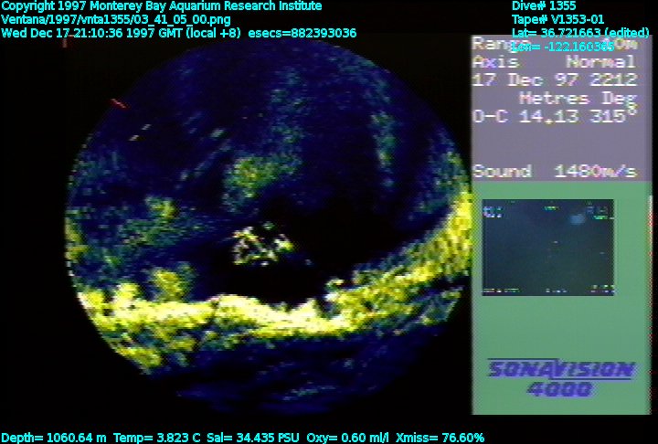Open the inset camera video thumbnail
The height and width of the screenshot is (444, 658).
tap(548, 248)
